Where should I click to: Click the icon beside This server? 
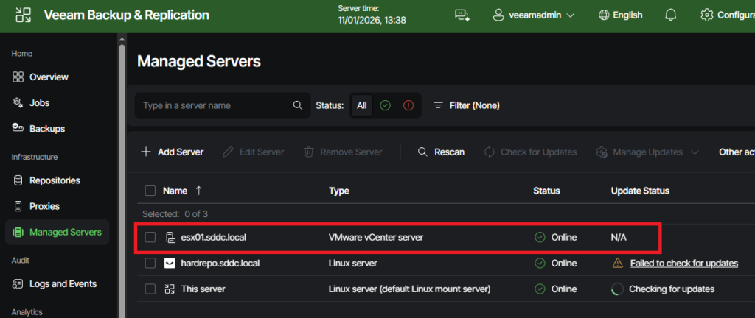170,289
